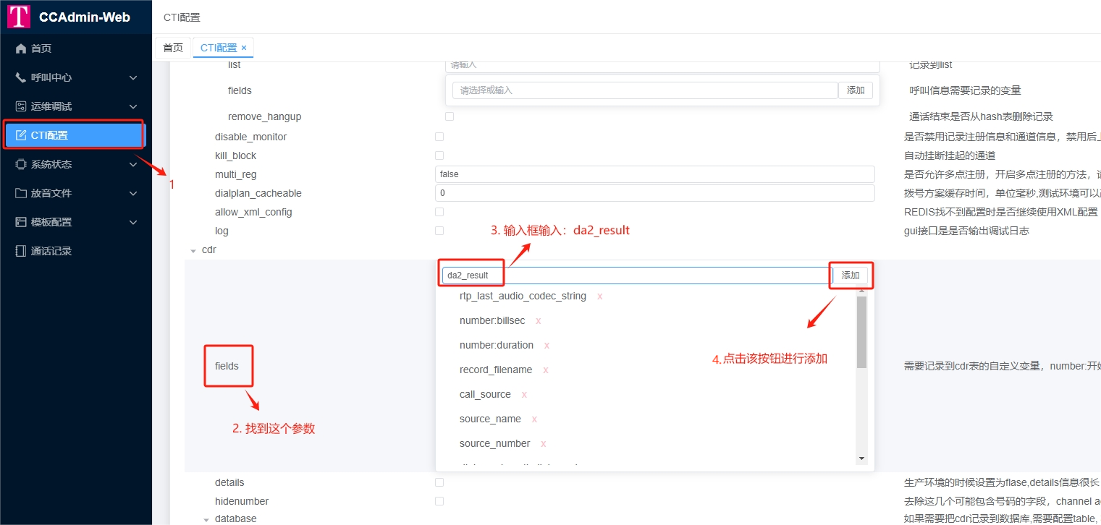
Task: Check the allow_xml_config option
Action: pyautogui.click(x=439, y=211)
